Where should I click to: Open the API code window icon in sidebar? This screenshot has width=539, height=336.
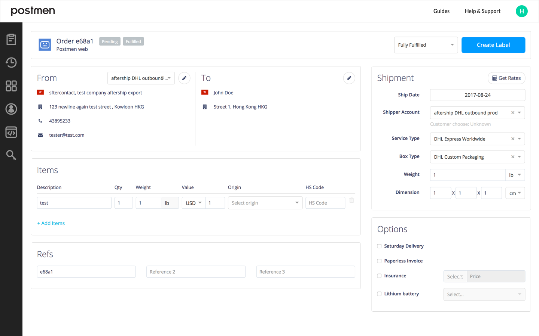[11, 132]
